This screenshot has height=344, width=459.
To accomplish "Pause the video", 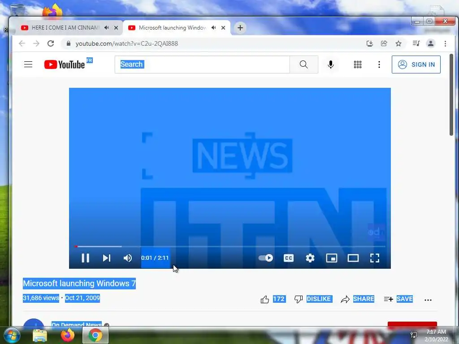I will [85, 258].
